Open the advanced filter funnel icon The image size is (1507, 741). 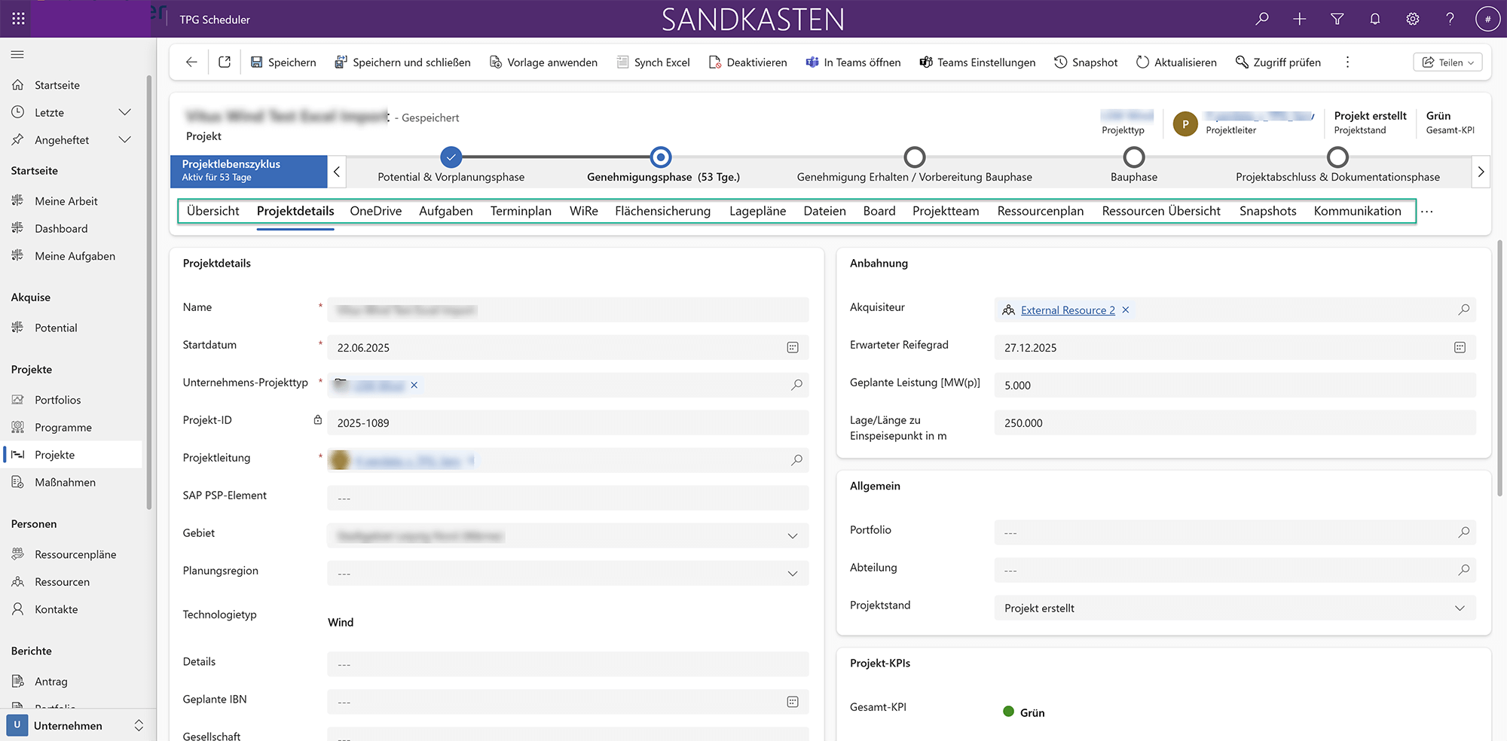tap(1337, 19)
